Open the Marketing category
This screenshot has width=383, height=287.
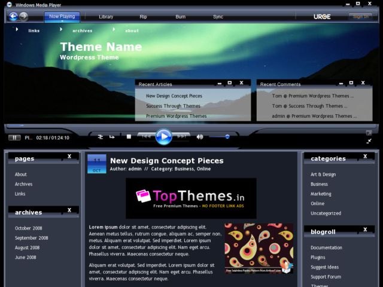[x=321, y=194]
